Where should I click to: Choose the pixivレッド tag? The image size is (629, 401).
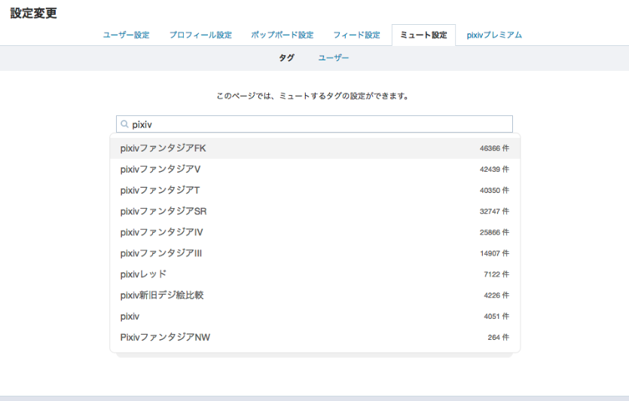tap(315, 274)
